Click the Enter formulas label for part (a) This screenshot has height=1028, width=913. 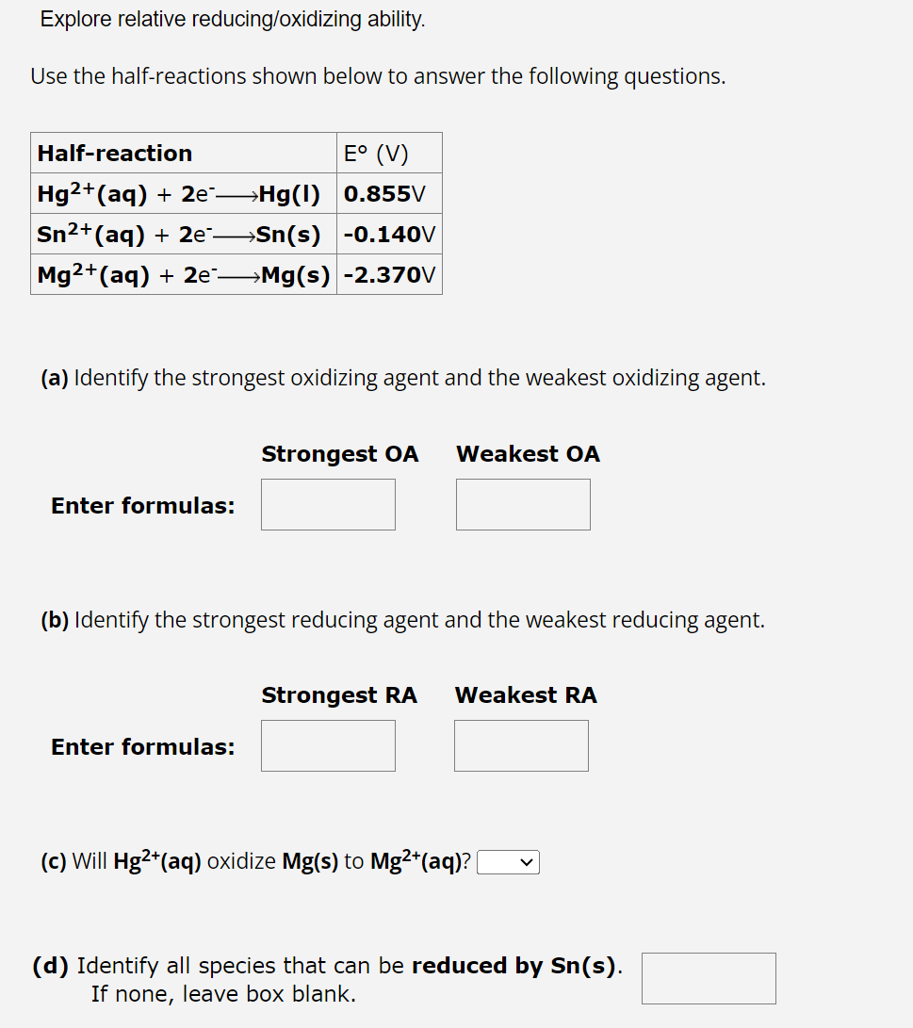click(142, 505)
